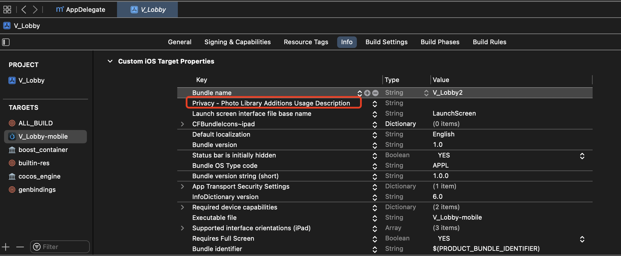The image size is (621, 256).
Task: Open the Bundle name type stepper
Action: [426, 93]
